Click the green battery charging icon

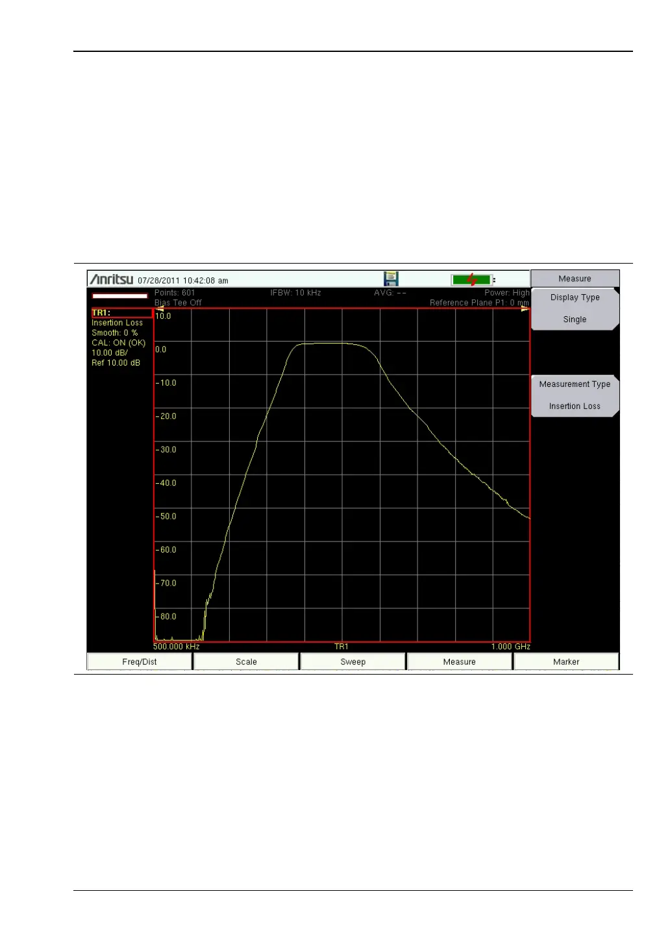pos(472,280)
